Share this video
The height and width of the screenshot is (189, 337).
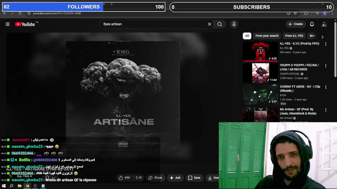click(x=155, y=178)
